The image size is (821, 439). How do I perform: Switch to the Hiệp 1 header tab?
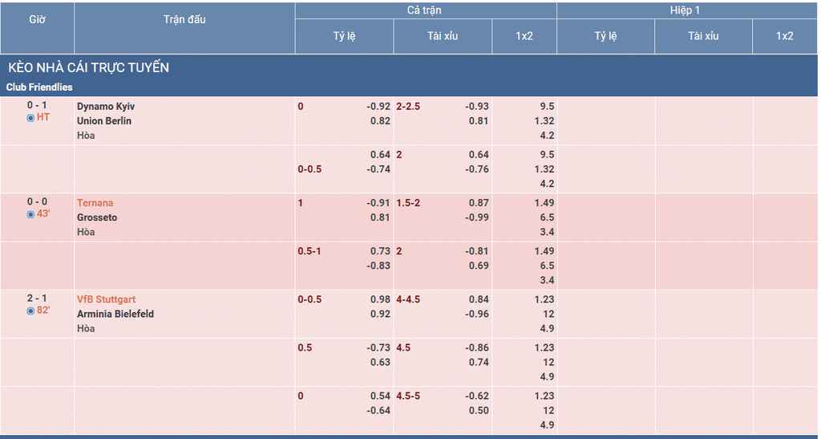point(686,10)
